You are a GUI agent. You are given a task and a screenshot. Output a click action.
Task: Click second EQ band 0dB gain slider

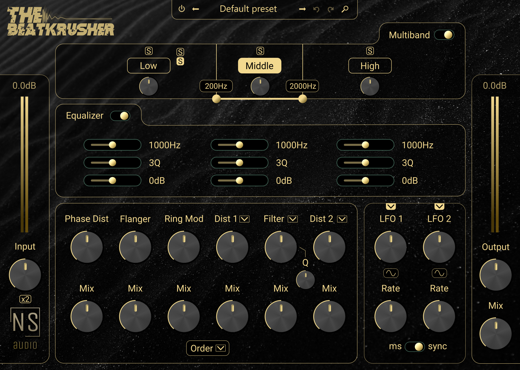pos(239,181)
